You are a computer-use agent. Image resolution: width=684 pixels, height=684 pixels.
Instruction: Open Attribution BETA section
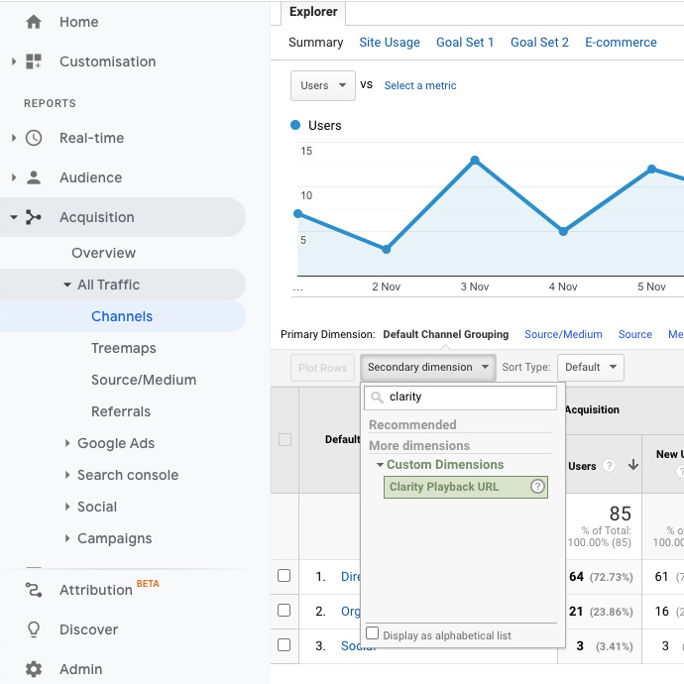[x=96, y=590]
